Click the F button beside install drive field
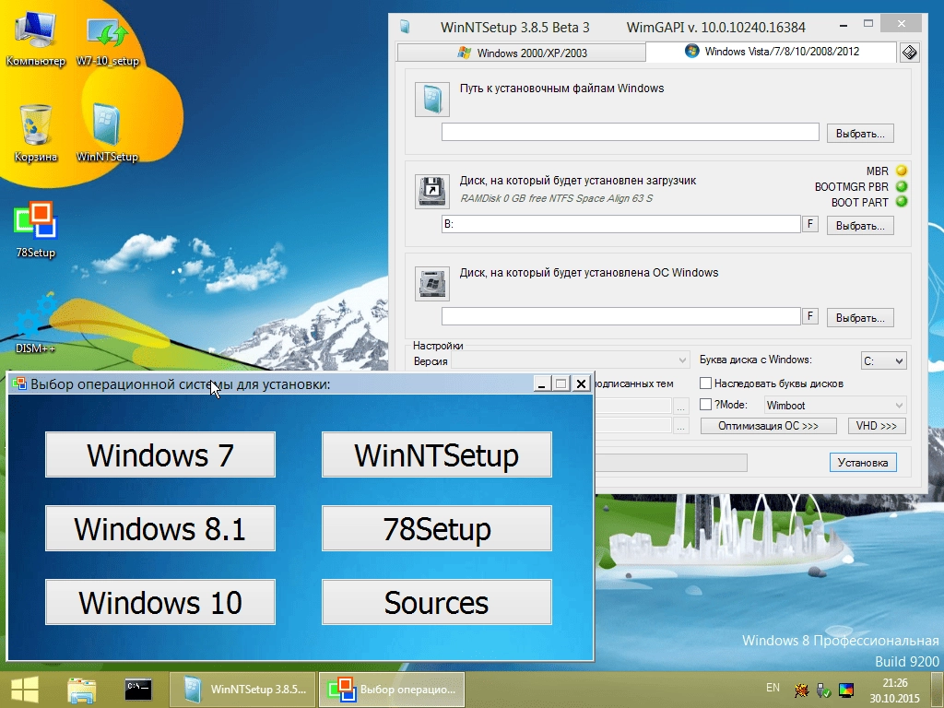Screen dimensions: 944x708 (809, 316)
